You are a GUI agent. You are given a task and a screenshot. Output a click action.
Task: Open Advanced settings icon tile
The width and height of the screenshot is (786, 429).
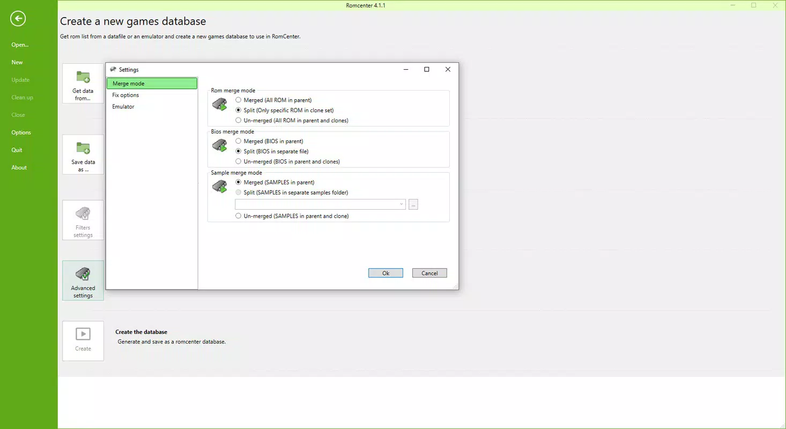tap(83, 280)
